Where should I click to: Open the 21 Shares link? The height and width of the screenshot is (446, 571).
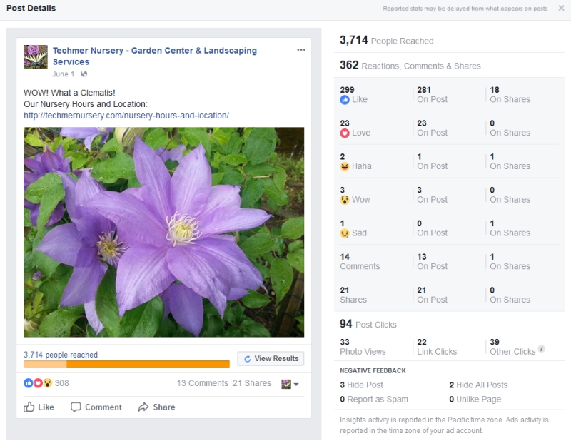[252, 383]
